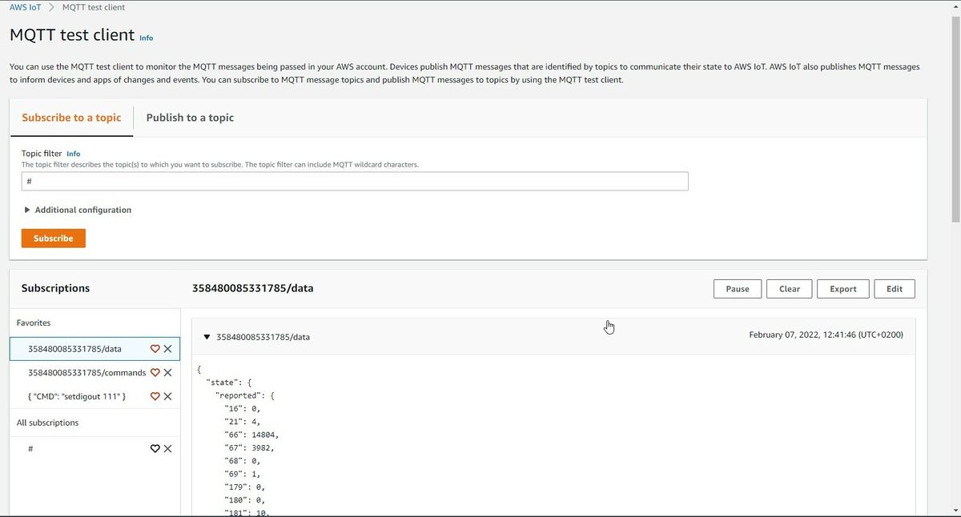Collapse the displayed data message with its triangle
This screenshot has width=961, height=517.
click(207, 336)
